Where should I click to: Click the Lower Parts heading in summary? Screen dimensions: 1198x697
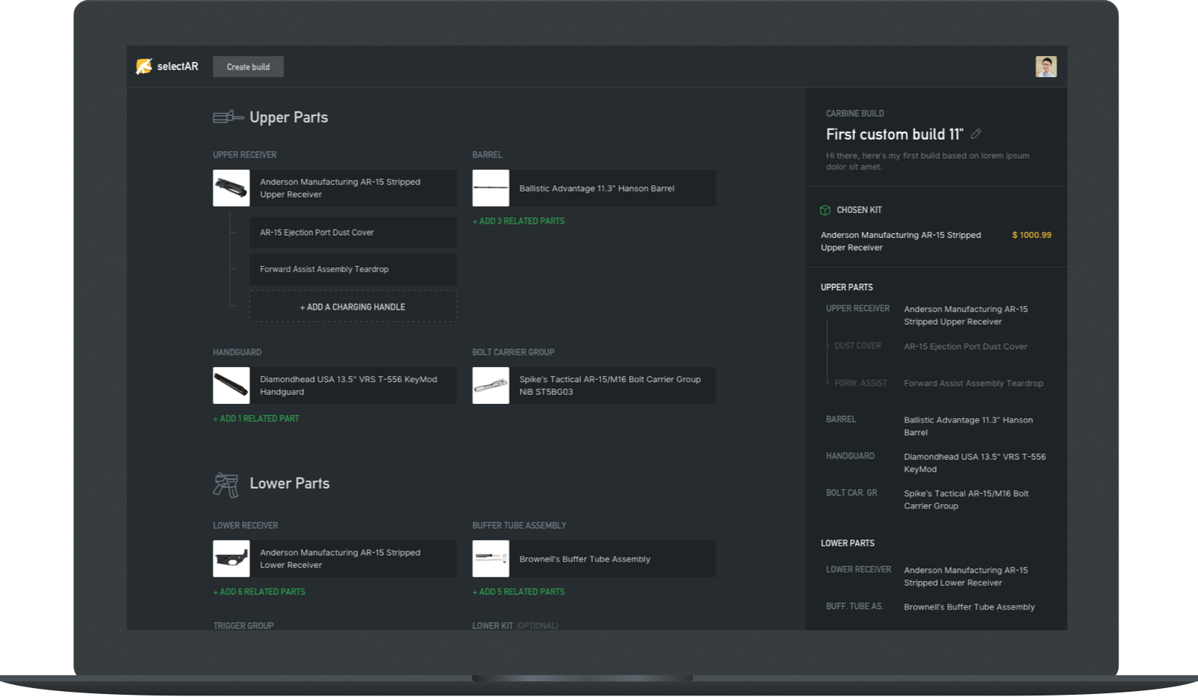848,543
